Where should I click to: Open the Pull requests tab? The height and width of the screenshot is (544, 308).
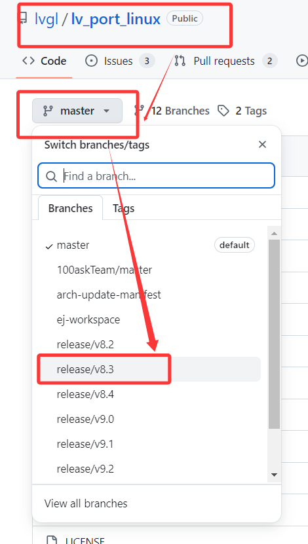pyautogui.click(x=225, y=61)
